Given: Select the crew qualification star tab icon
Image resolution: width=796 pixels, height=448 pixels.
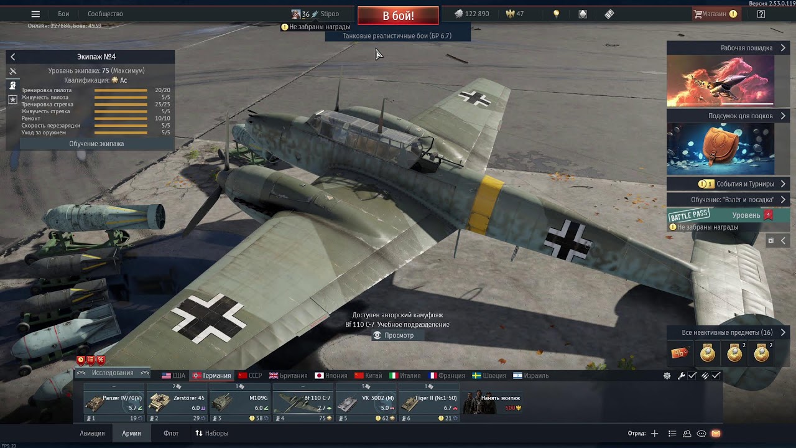Looking at the screenshot, I should pos(12,100).
